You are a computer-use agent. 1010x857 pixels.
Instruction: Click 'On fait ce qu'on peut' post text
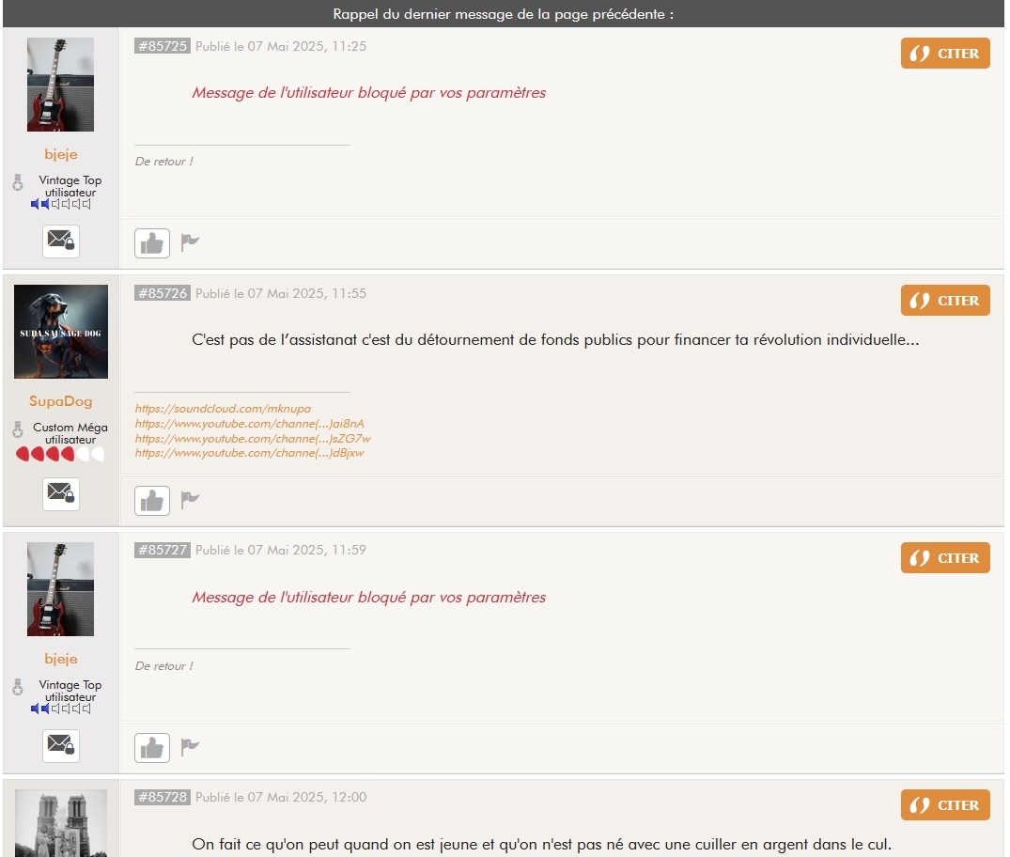pos(542,844)
